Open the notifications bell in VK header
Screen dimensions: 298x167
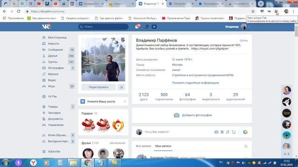[137, 27]
